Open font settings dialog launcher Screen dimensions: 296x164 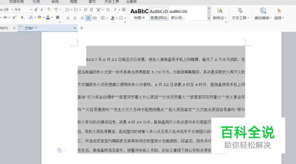(x=60, y=22)
